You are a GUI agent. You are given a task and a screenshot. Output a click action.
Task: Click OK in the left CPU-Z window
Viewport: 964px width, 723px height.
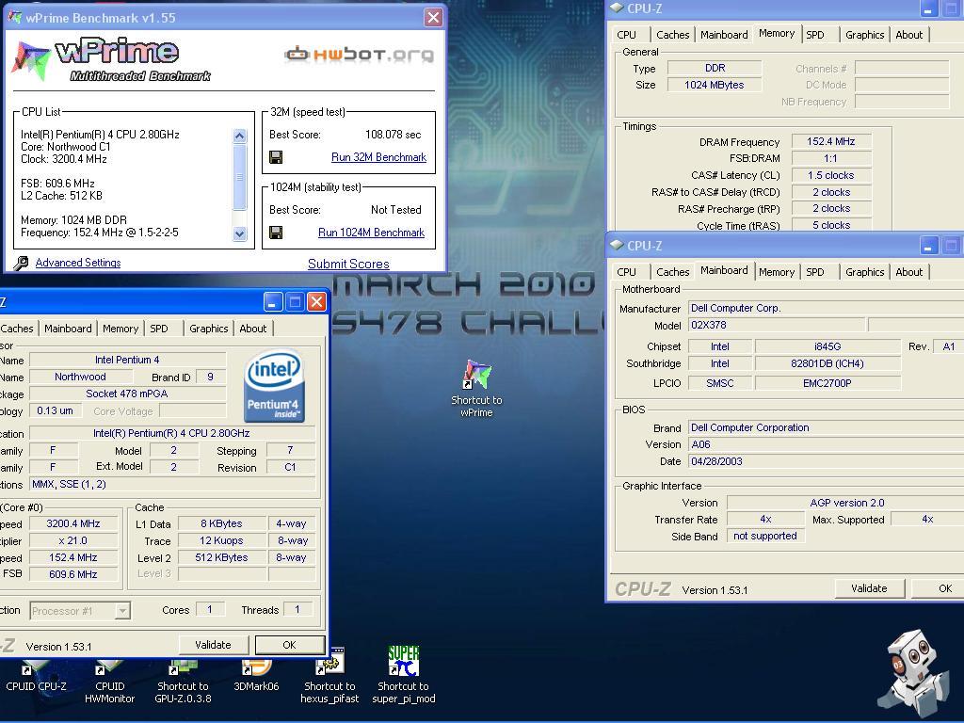[290, 645]
